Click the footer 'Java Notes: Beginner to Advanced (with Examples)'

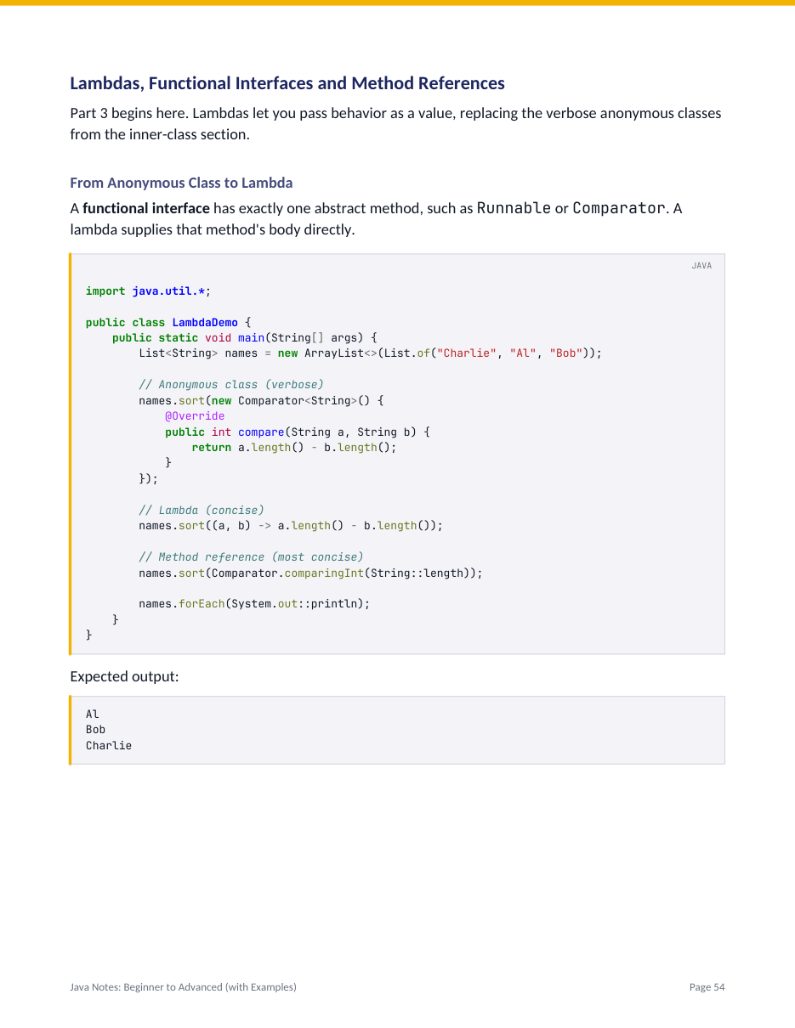183,987
